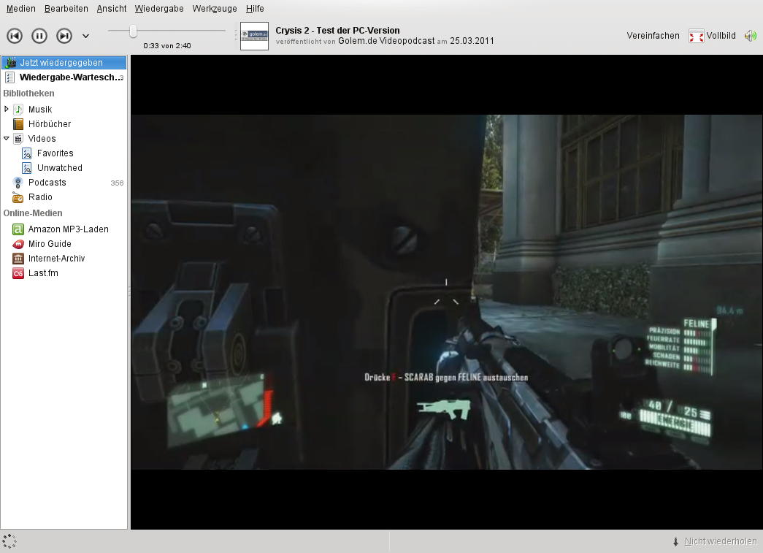Open the volume speaker control
This screenshot has height=553, width=763.
click(x=751, y=36)
